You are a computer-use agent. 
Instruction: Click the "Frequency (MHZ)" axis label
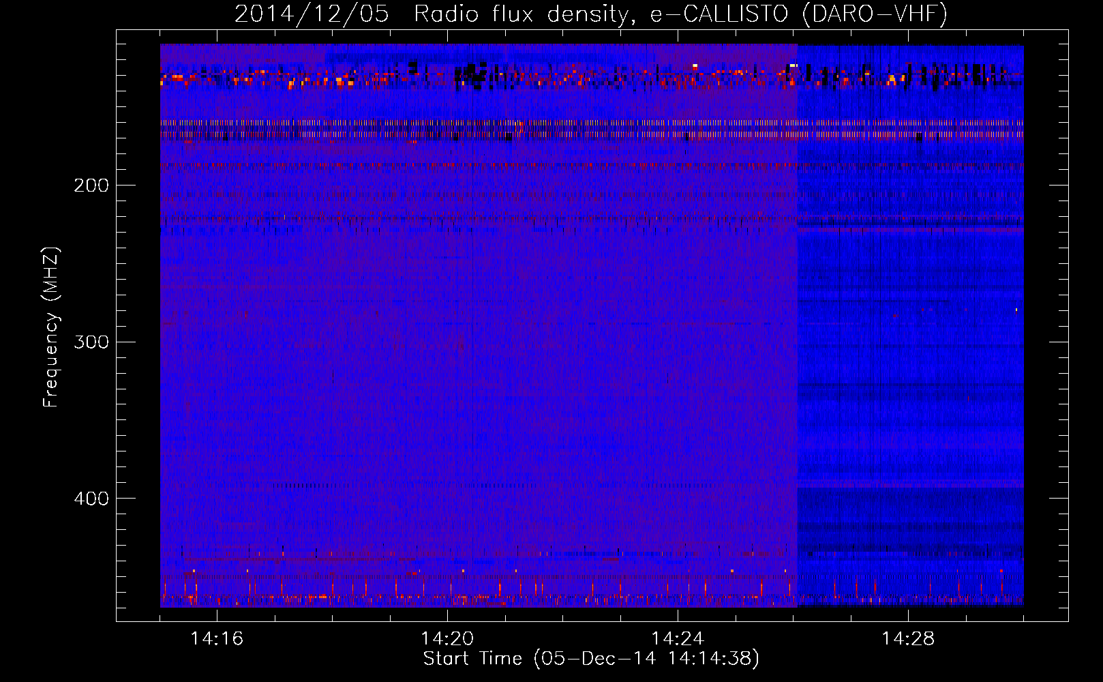pyautogui.click(x=51, y=327)
